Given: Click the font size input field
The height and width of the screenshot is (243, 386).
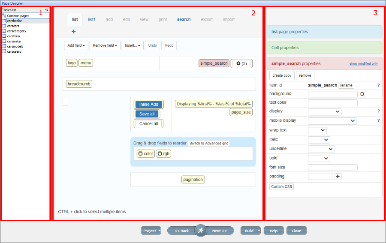Looking at the screenshot, I should tap(332, 167).
